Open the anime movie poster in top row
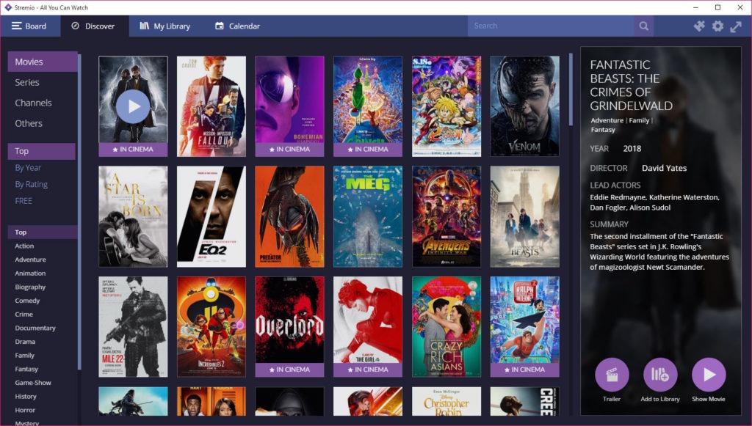Viewport: 752px width, 426px height. [446, 106]
